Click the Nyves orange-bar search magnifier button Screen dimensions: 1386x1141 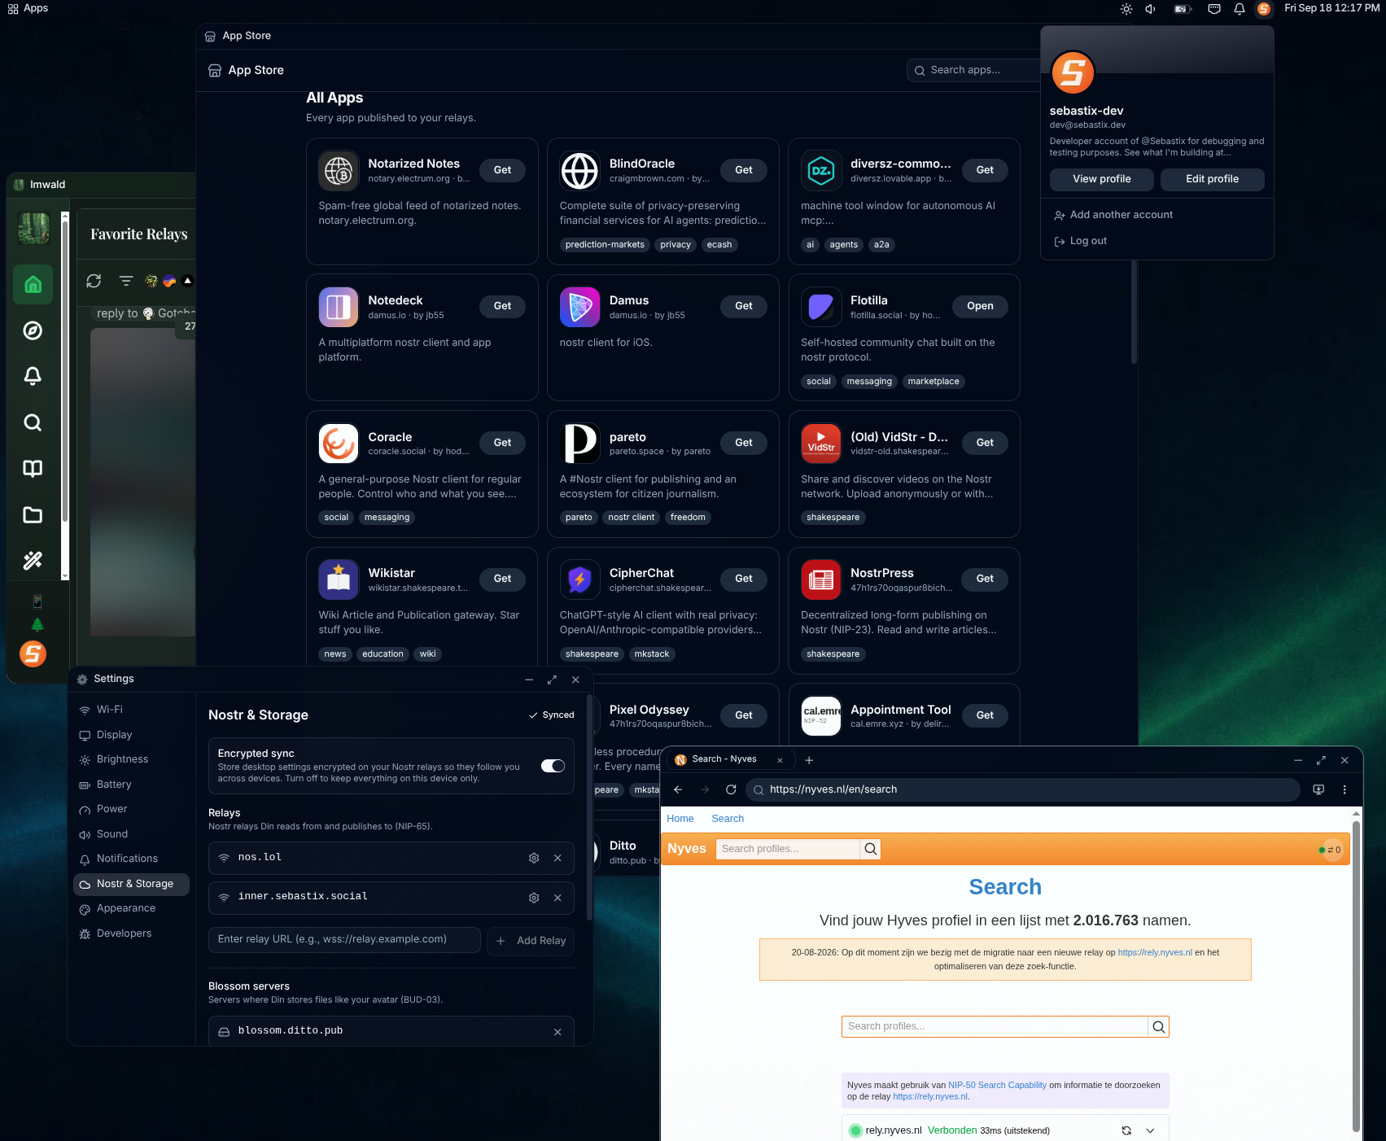tap(871, 849)
